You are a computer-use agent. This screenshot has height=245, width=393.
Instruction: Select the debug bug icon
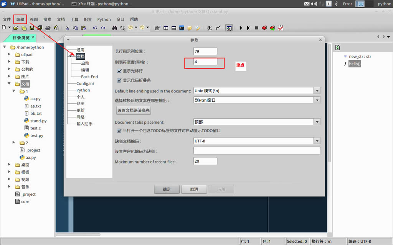[264, 28]
